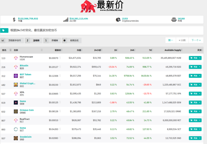The width and height of the screenshot is (207, 144).
Task: Click the Bitcoiin B2G coin icon
Action: (x=16, y=67)
